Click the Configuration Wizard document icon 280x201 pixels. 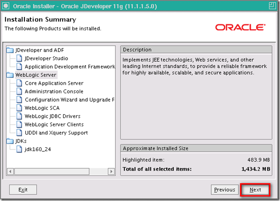19,100
